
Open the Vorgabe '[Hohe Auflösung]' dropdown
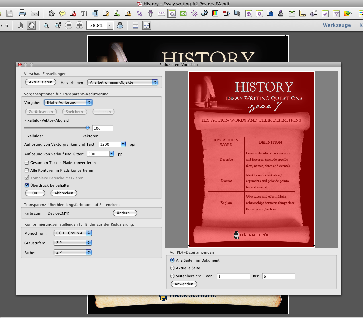tap(68, 102)
